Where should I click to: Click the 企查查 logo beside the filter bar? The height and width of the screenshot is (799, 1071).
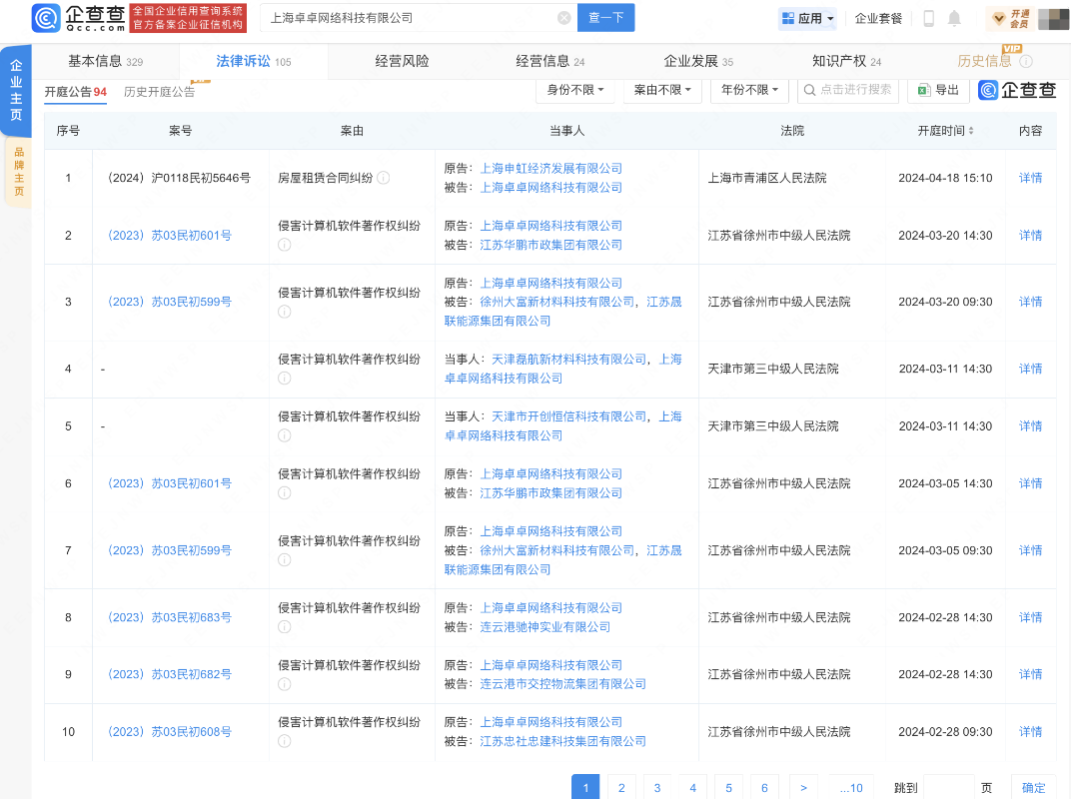click(x=1016, y=90)
